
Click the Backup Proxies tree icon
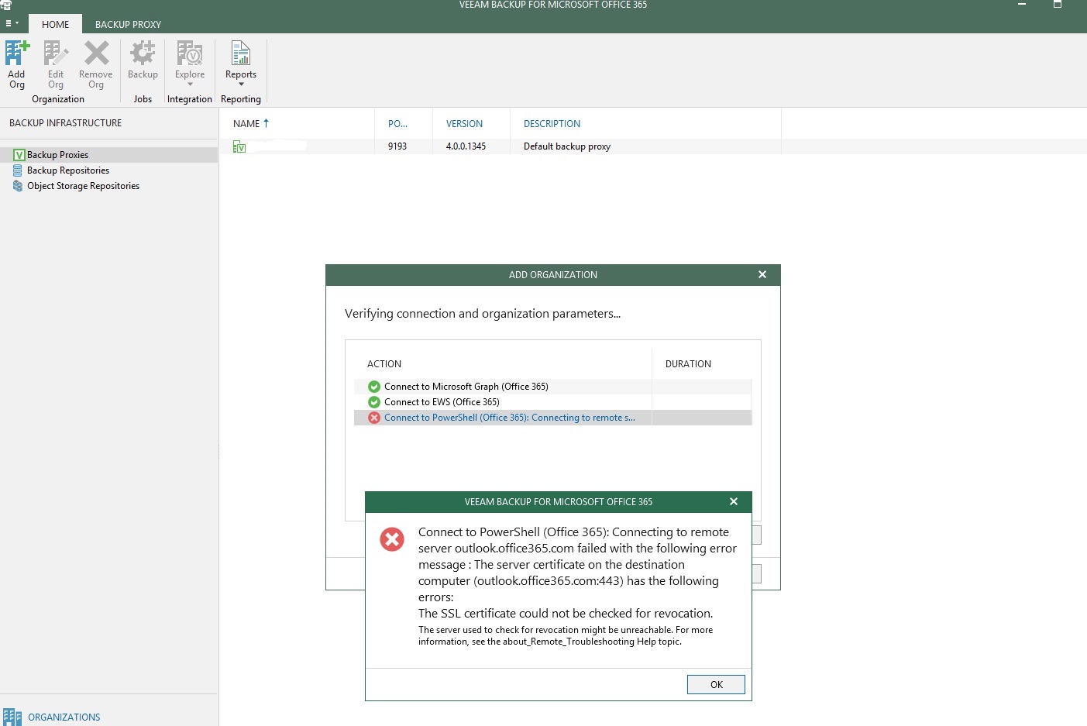pyautogui.click(x=19, y=155)
